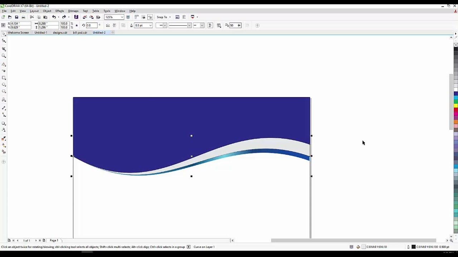Click the Export icon
This screenshot has width=458, height=257.
pos(91,17)
